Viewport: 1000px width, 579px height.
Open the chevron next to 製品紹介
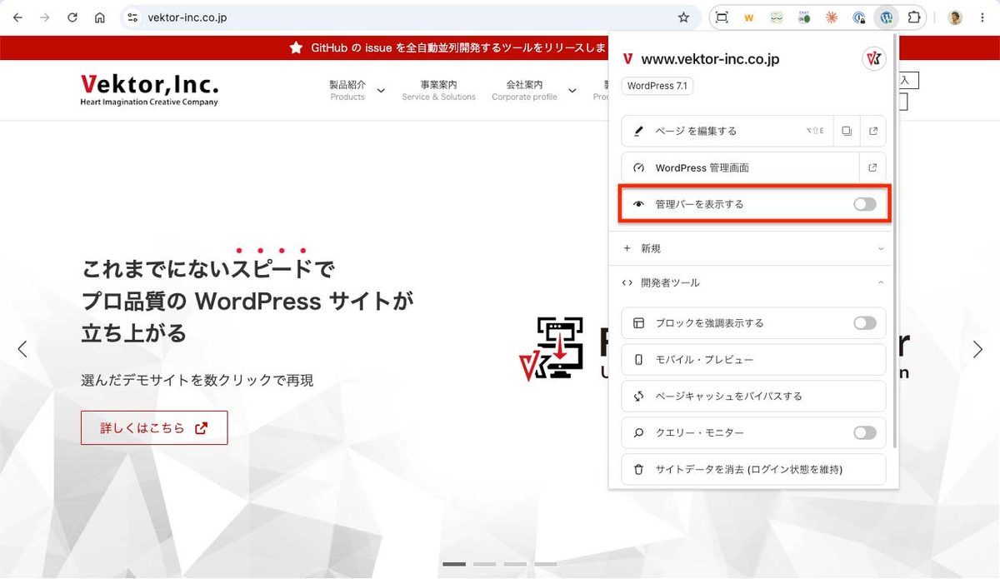381,91
